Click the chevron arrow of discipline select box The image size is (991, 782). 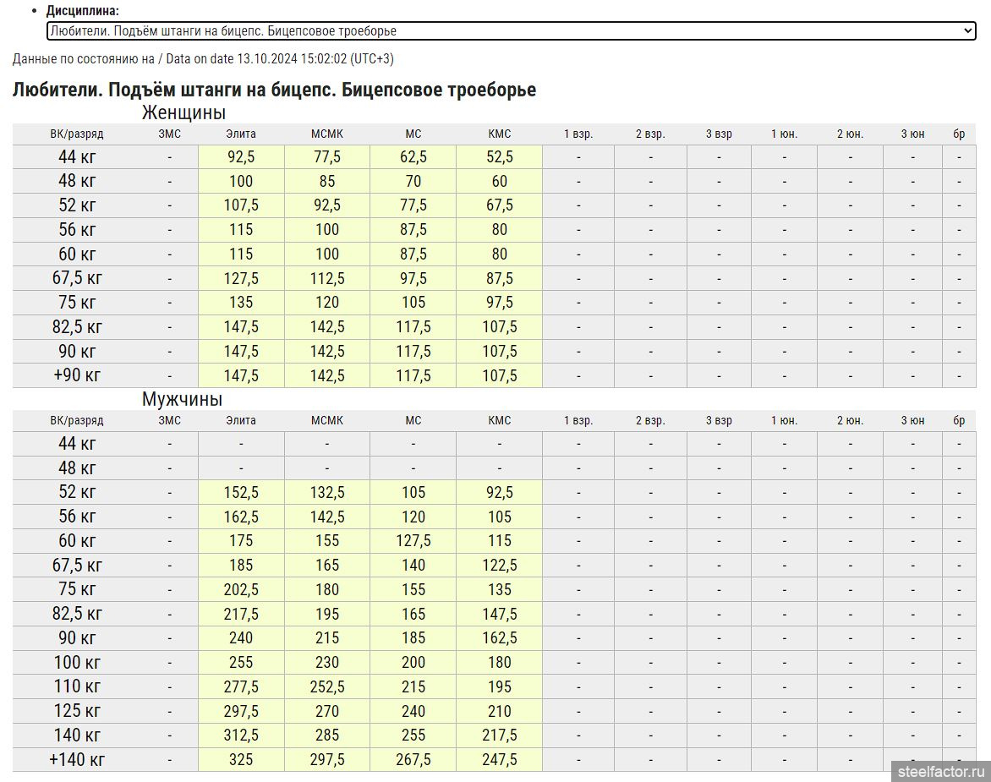pyautogui.click(x=968, y=31)
